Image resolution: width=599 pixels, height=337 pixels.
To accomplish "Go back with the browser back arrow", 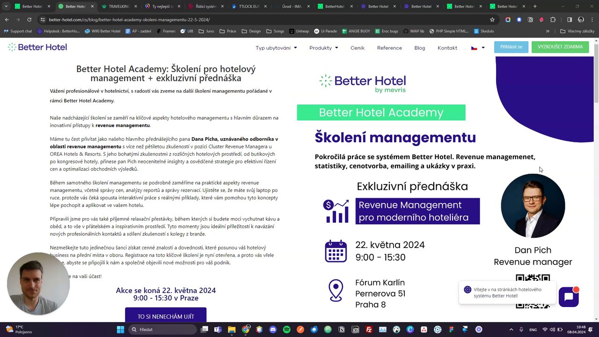I will 7,20.
